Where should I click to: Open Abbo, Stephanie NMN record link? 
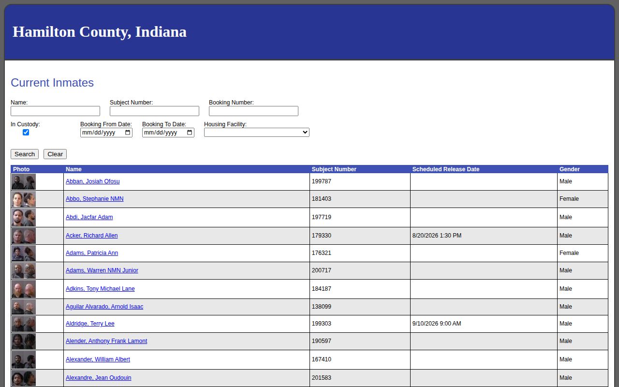95,199
